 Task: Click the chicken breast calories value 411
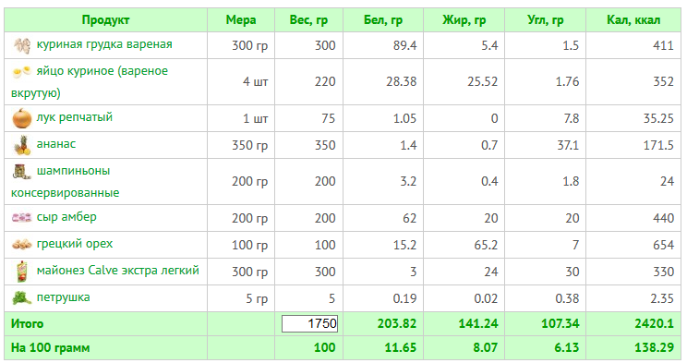click(x=663, y=45)
